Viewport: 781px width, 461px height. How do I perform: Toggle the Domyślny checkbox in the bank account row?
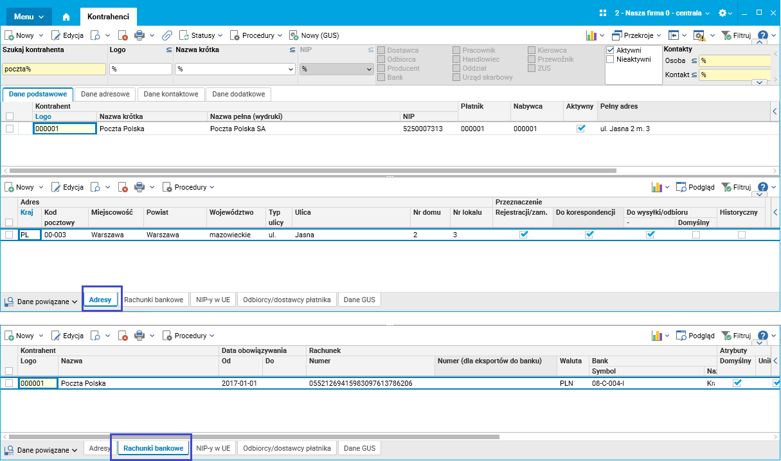737,383
